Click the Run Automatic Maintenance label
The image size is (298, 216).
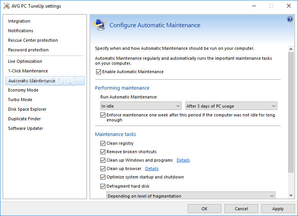coord(129,97)
